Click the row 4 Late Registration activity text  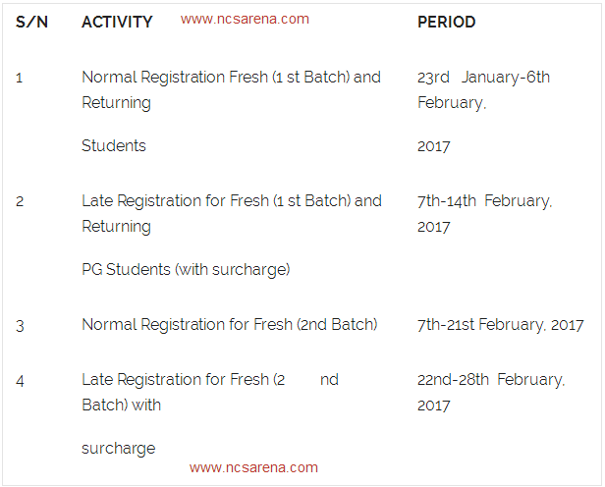[x=183, y=380]
